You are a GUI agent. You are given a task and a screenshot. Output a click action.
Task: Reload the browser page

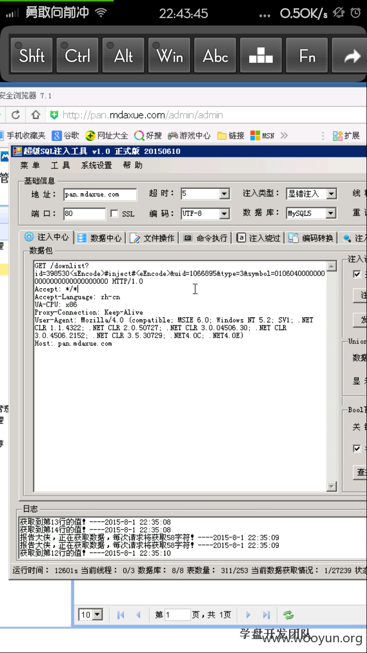click(x=16, y=115)
